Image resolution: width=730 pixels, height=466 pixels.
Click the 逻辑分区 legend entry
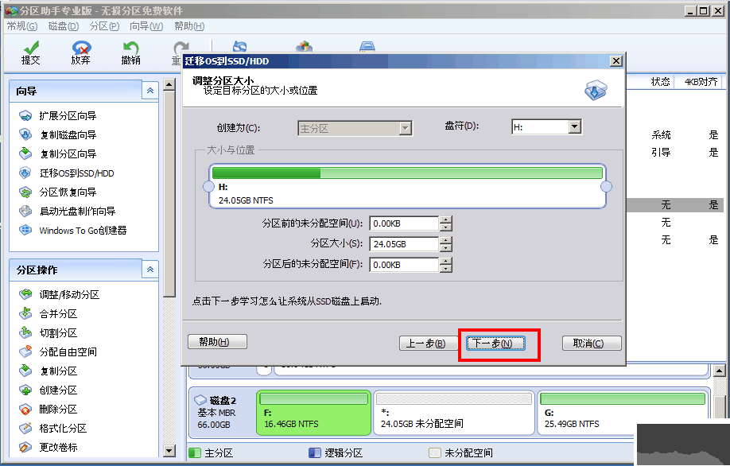[336, 452]
